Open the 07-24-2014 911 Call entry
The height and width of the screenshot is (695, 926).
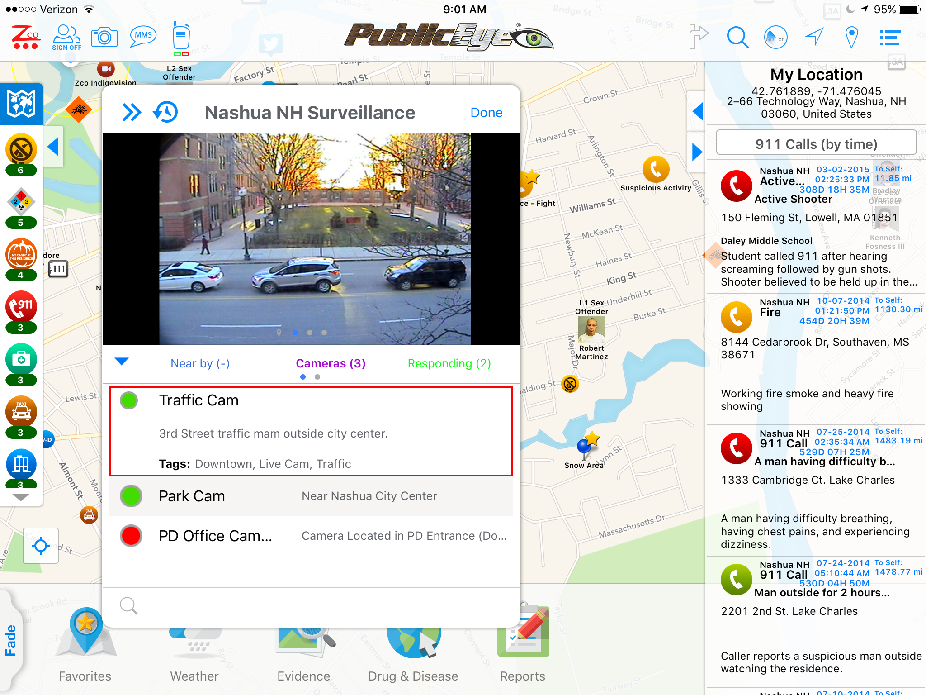pos(816,622)
